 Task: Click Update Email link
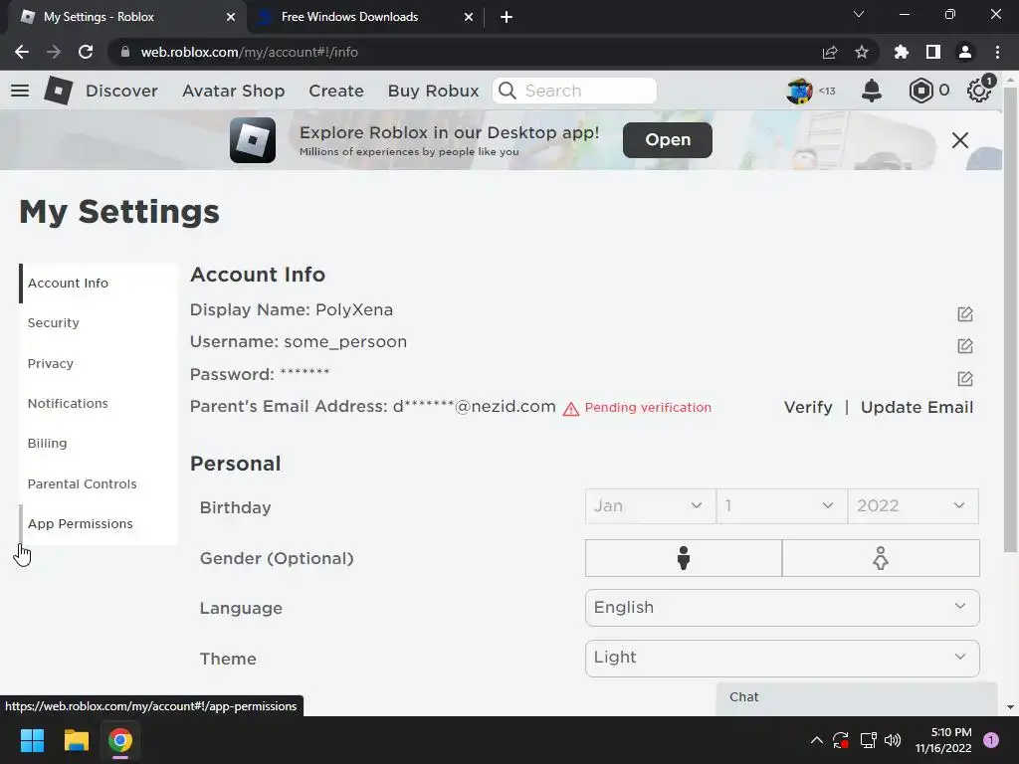(917, 407)
